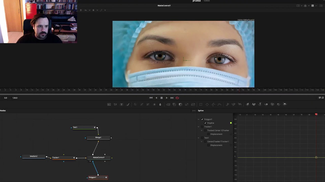Screen dimensions: 325x182
Task: Add a Paint node from toolbar
Action: click(x=128, y=104)
